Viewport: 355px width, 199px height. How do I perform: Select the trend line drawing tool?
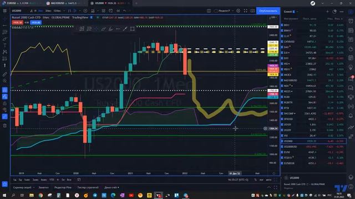[x=5, y=26]
